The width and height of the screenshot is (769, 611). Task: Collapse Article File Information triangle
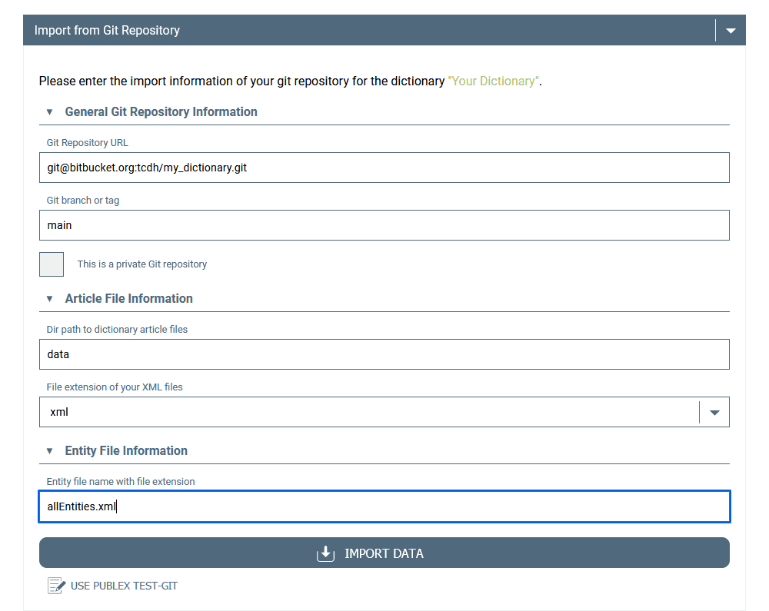(49, 299)
